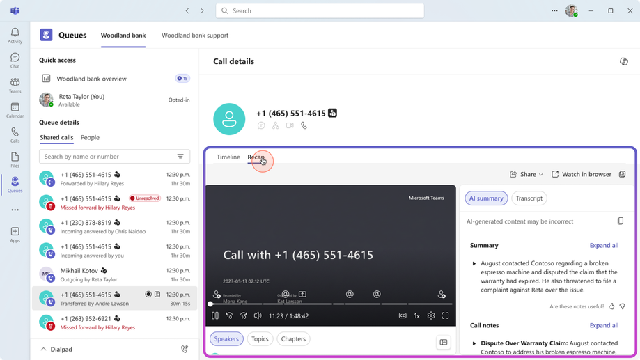Go to Teams in the sidebar
The width and height of the screenshot is (640, 360).
(x=15, y=86)
